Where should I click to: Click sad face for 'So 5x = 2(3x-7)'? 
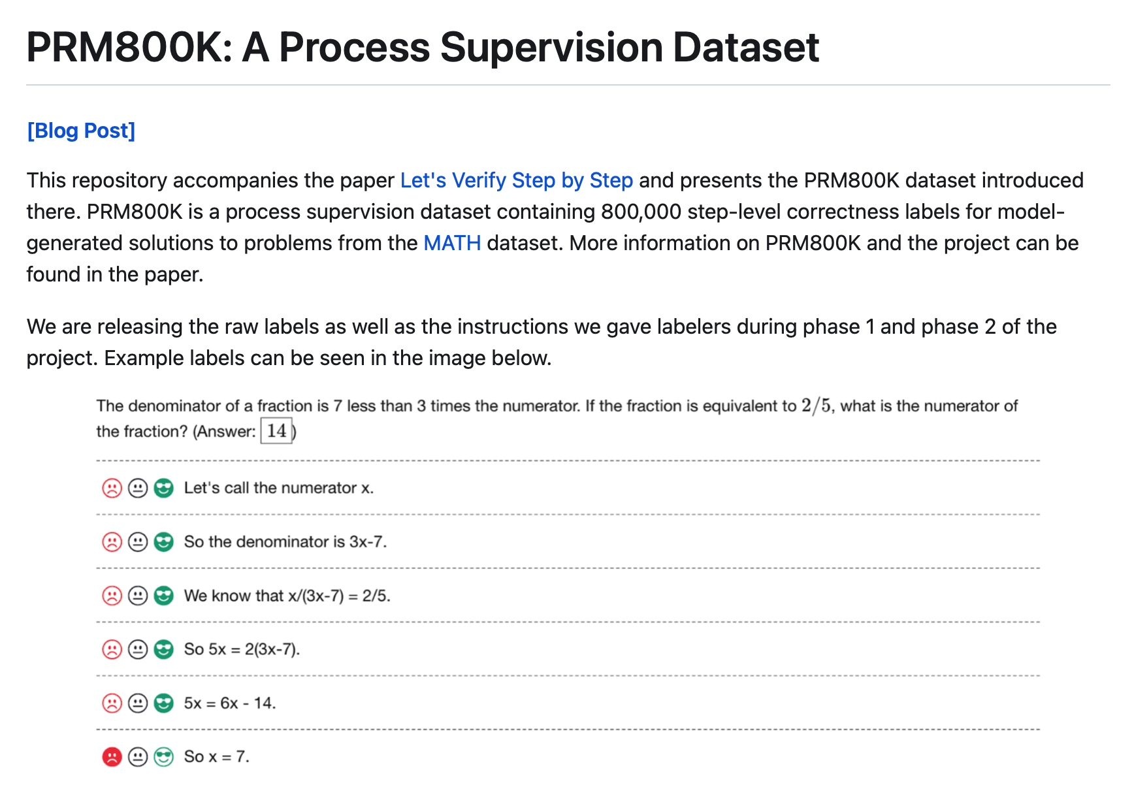click(112, 649)
